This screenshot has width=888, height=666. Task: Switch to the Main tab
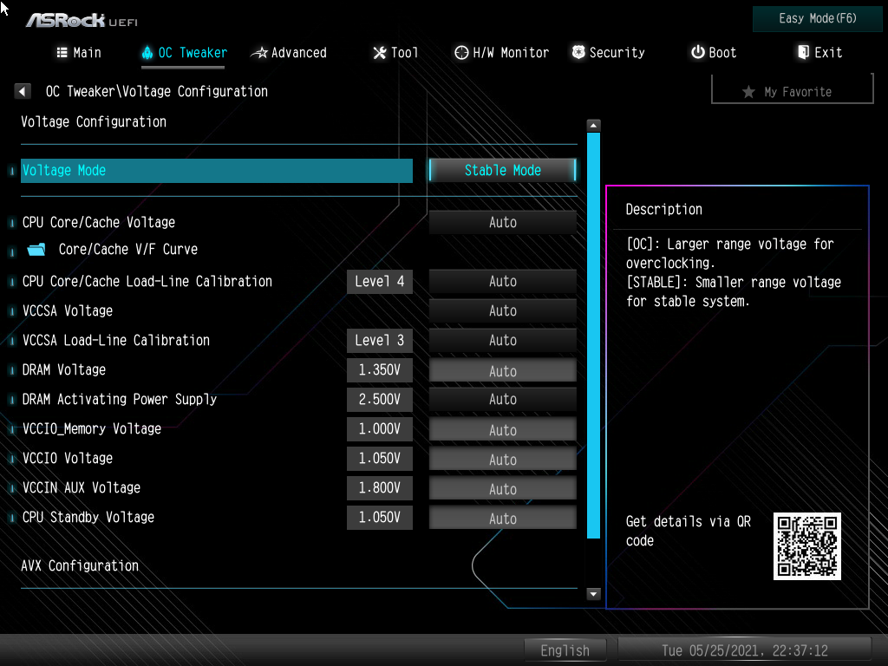78,52
